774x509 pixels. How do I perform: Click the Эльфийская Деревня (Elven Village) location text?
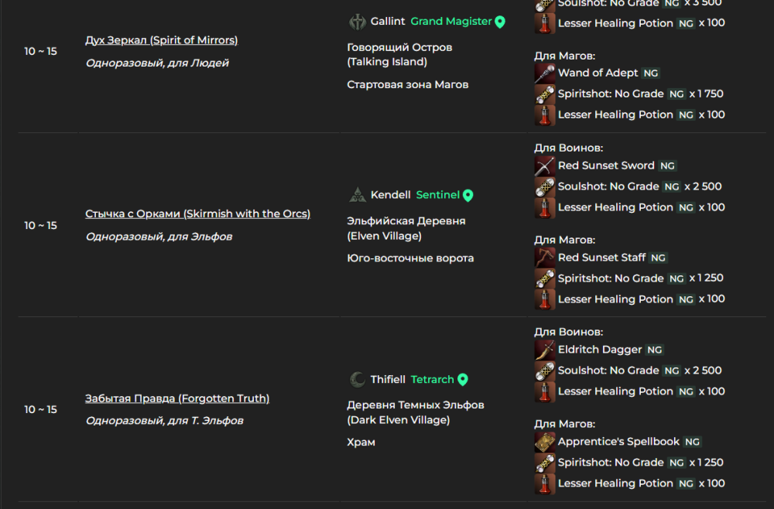click(x=406, y=228)
